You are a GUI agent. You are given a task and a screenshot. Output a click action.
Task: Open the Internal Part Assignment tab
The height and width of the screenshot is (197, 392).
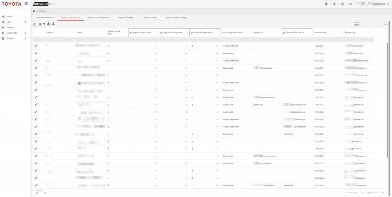pos(99,18)
